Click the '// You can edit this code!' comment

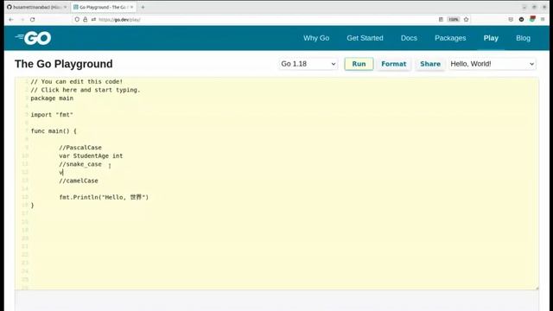coord(77,82)
